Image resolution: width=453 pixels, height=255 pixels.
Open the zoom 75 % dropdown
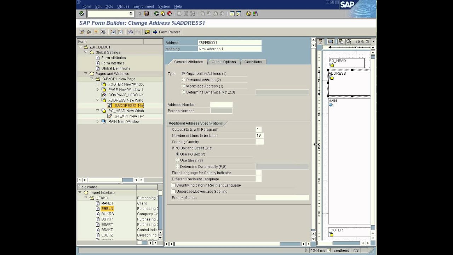pos(367,41)
